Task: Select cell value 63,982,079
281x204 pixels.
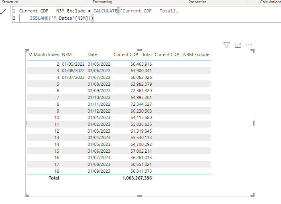Action: coord(141,84)
